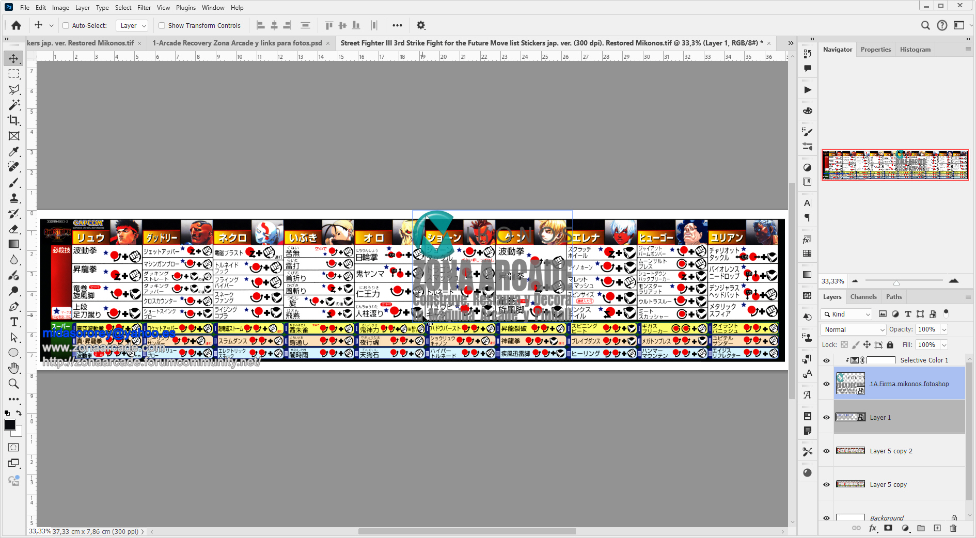
Task: Select the Spot Healing Brush tool
Action: 14,167
